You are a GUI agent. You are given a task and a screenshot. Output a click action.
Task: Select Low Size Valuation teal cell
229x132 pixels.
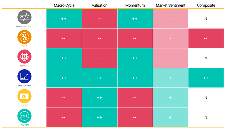click(99, 117)
